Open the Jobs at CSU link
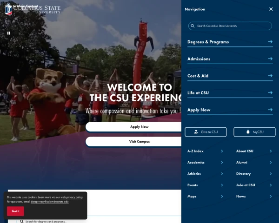Screen dimensions: 279x223 tap(246, 185)
